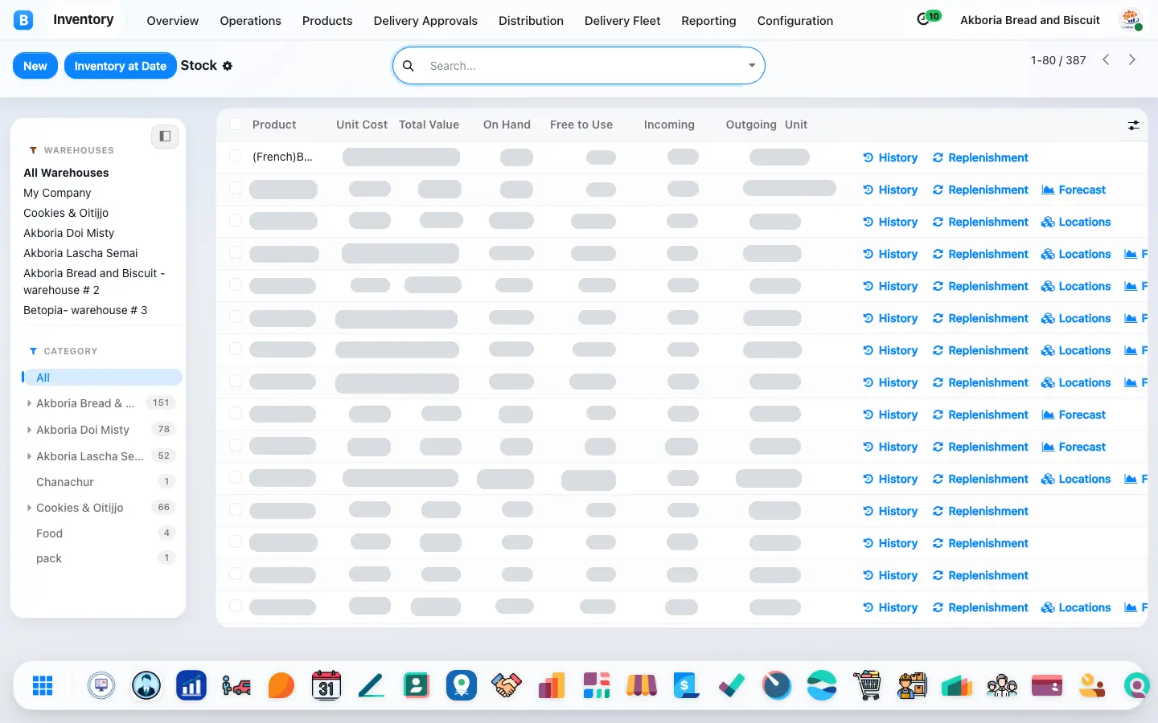This screenshot has height=723, width=1158.
Task: Open the Delivery Fleet menu
Action: coord(622,21)
